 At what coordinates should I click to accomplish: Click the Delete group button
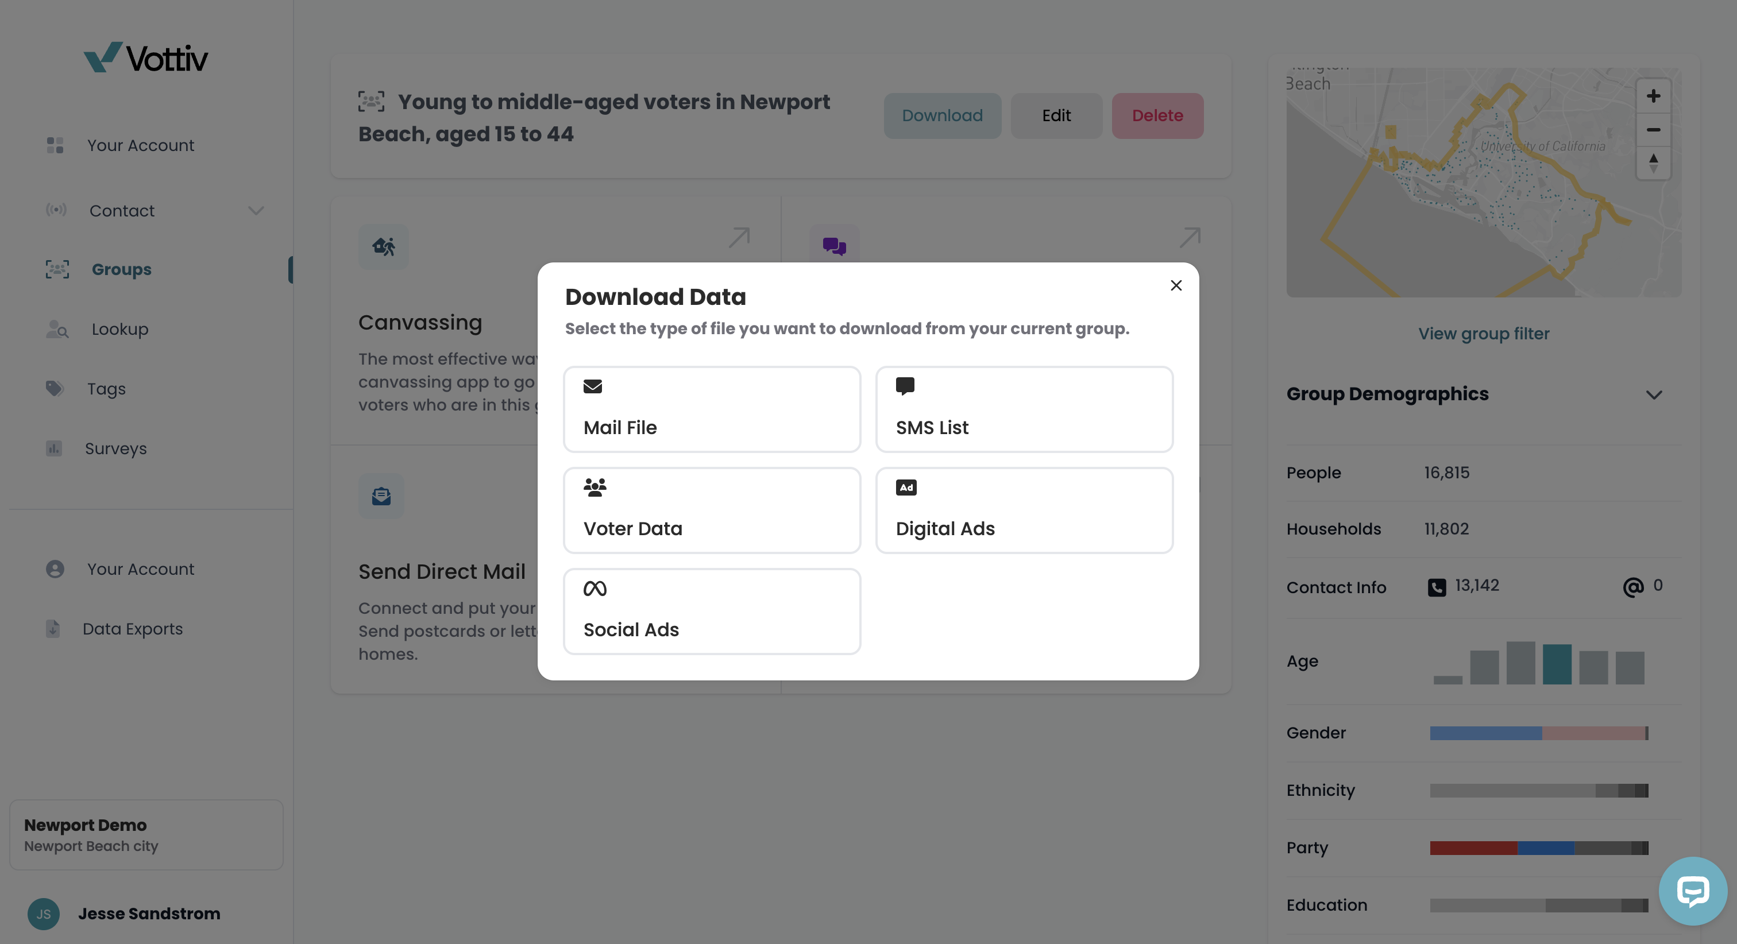click(x=1158, y=115)
